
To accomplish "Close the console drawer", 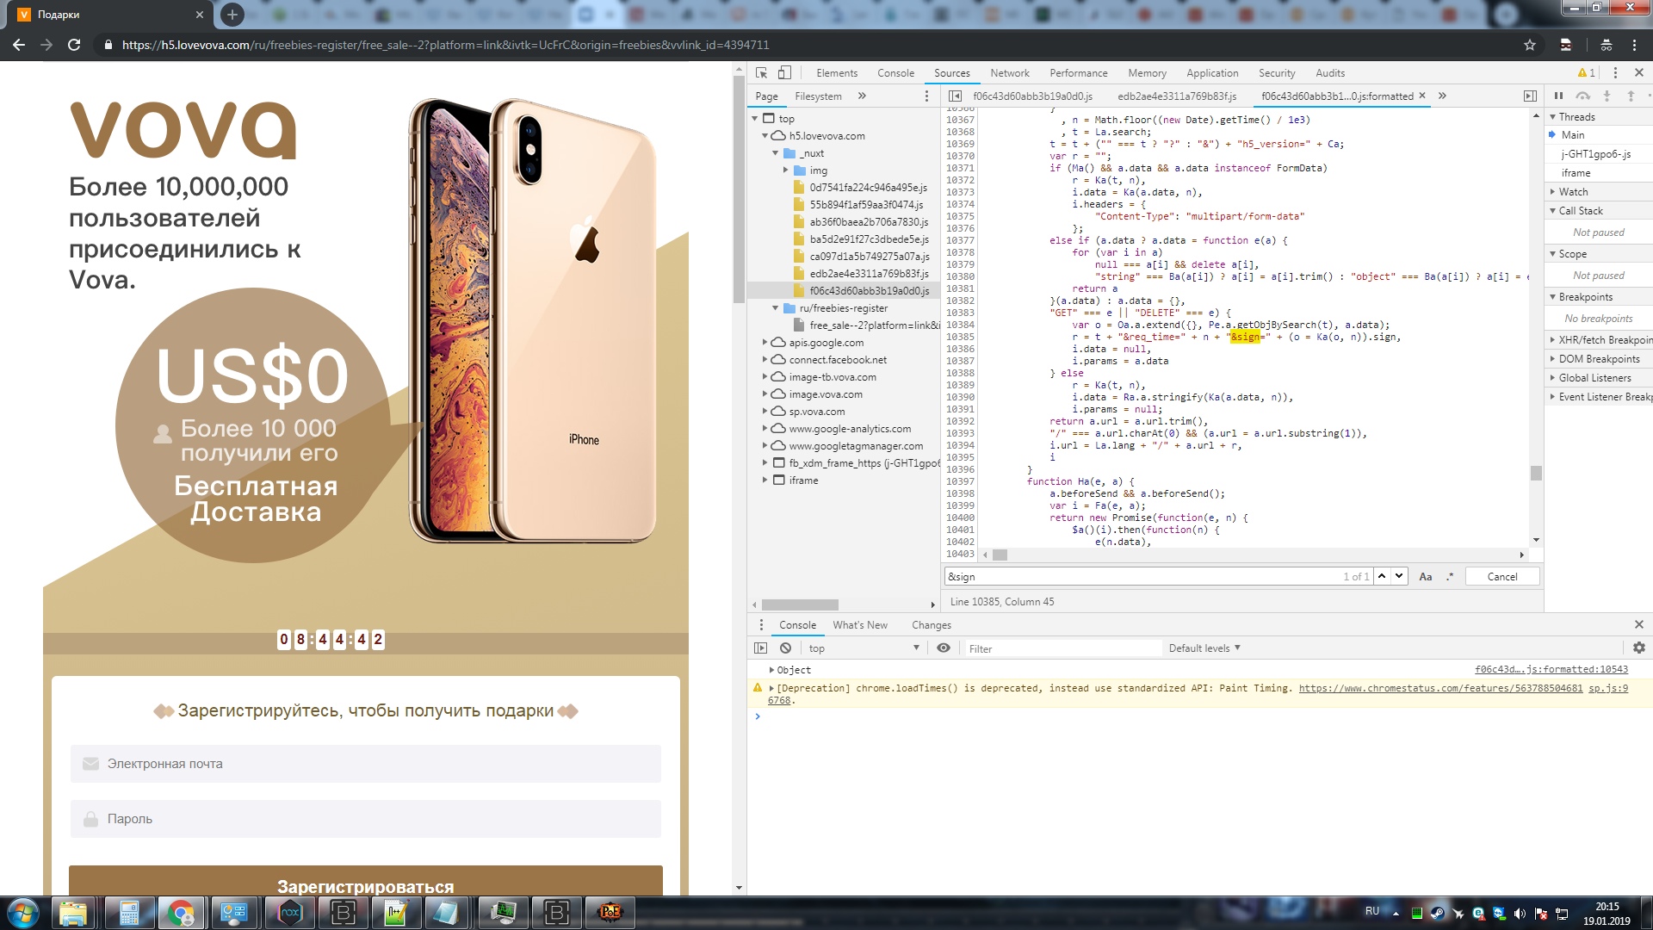I will [1638, 624].
